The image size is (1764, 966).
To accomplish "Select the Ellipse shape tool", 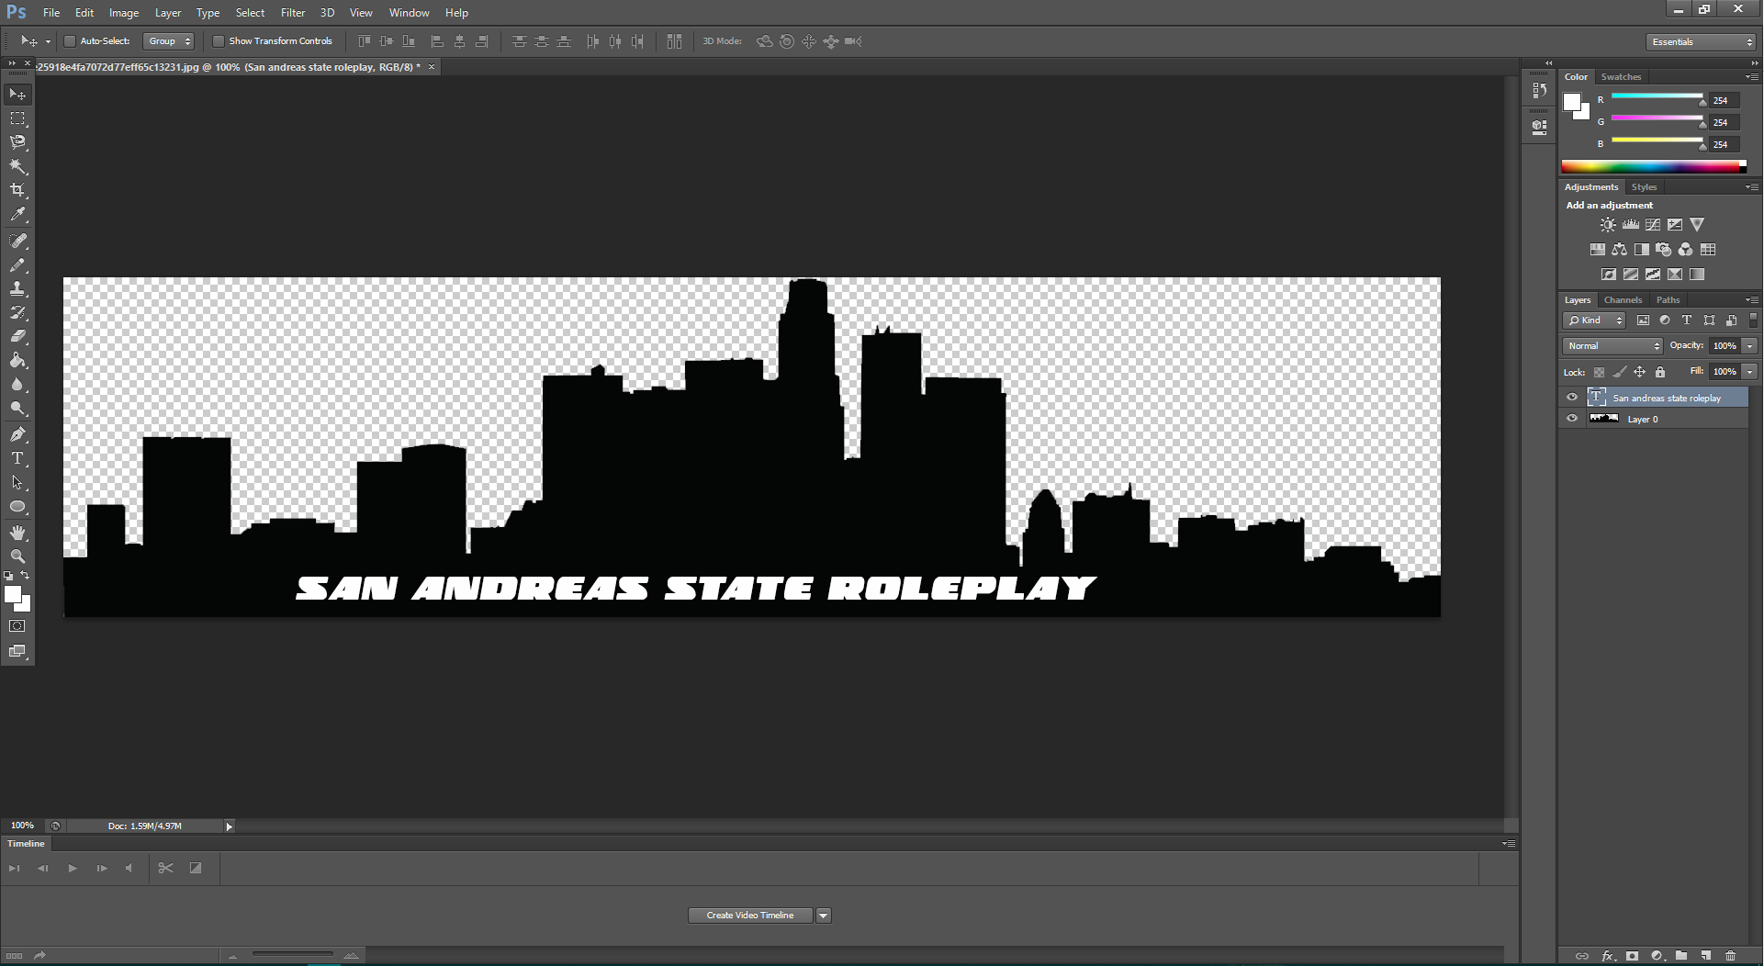I will coord(17,506).
